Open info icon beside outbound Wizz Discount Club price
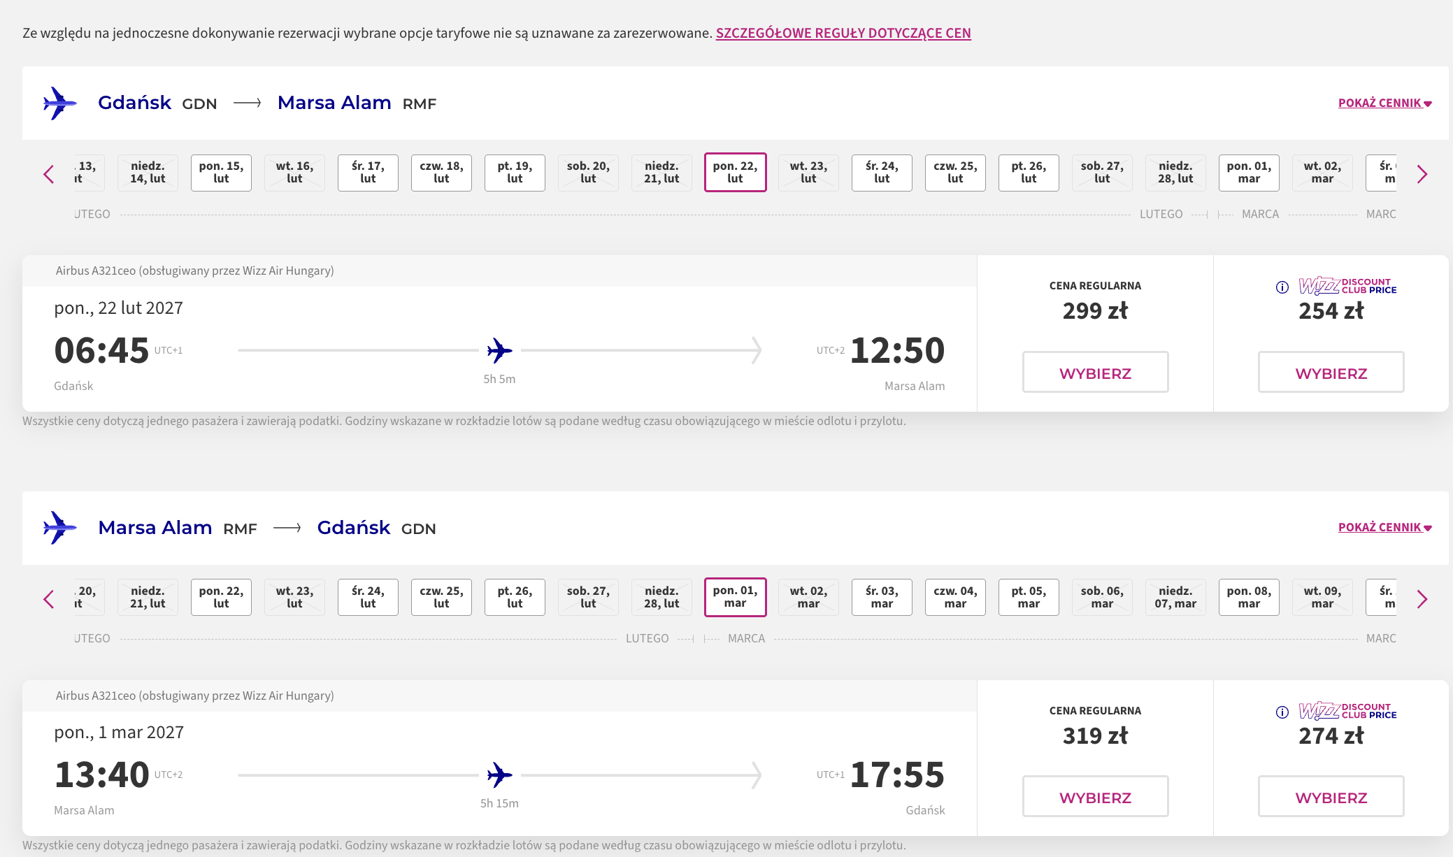This screenshot has height=857, width=1453. (x=1282, y=287)
